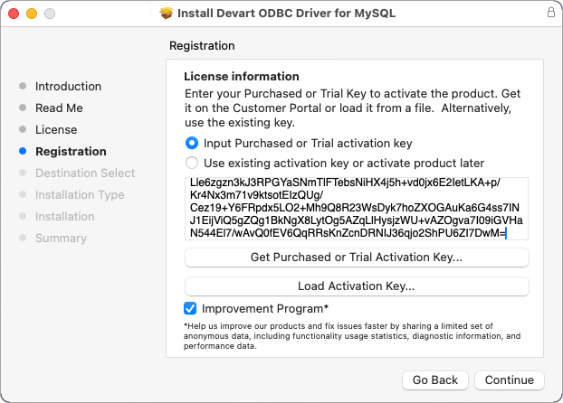The image size is (563, 403).
Task: Click the Destination Select step
Action: [x=85, y=173]
